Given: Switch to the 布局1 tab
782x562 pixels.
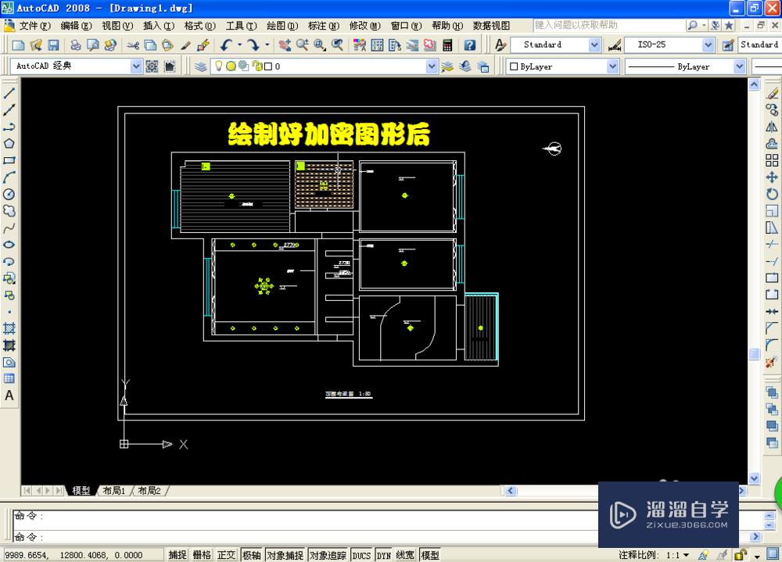Looking at the screenshot, I should coord(113,490).
